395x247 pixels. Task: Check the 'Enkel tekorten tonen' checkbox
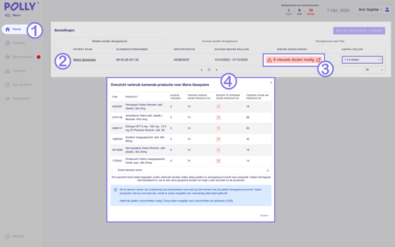tap(114, 170)
